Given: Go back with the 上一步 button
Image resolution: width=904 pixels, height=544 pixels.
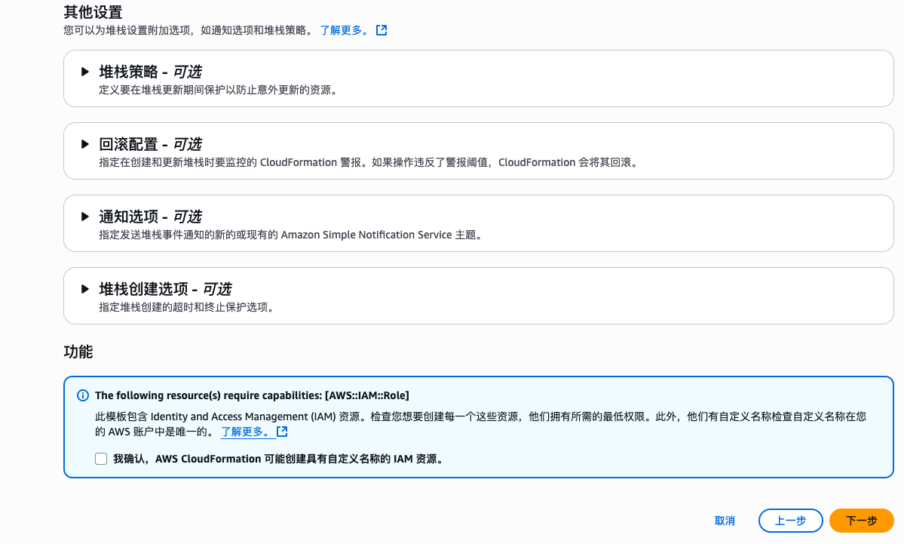Looking at the screenshot, I should [x=790, y=521].
